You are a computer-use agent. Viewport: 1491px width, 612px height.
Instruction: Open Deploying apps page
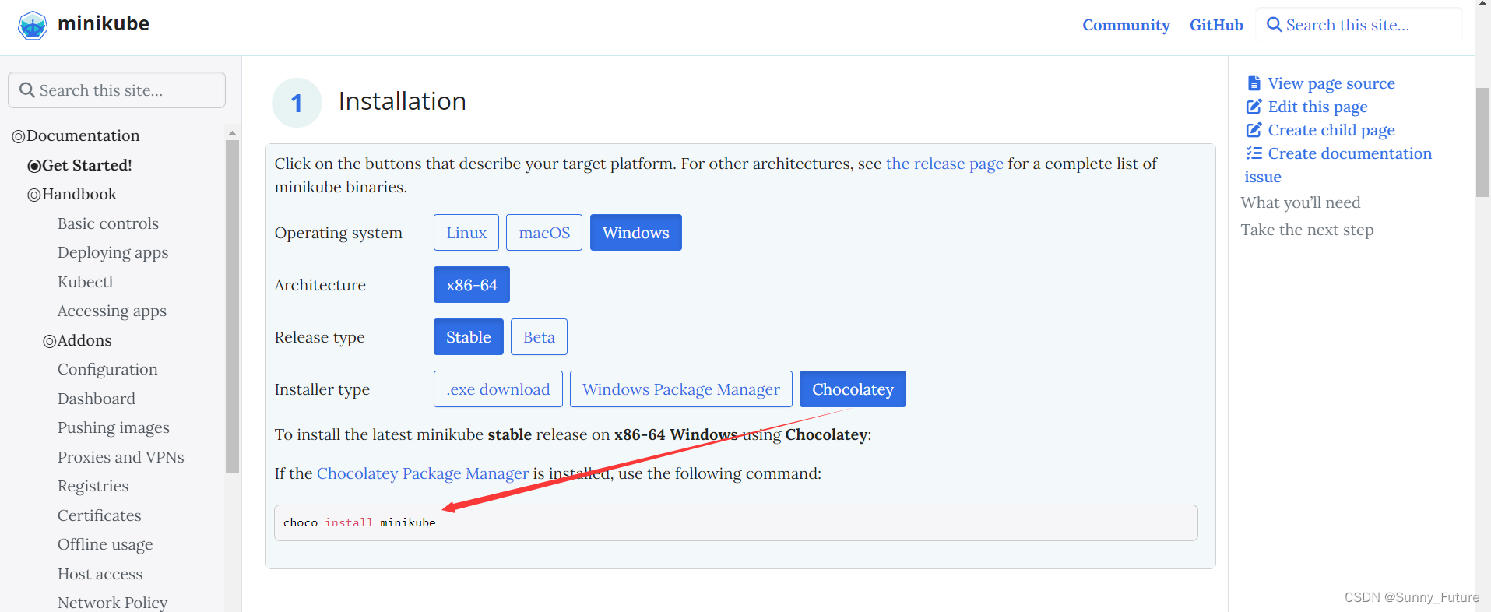click(x=113, y=252)
